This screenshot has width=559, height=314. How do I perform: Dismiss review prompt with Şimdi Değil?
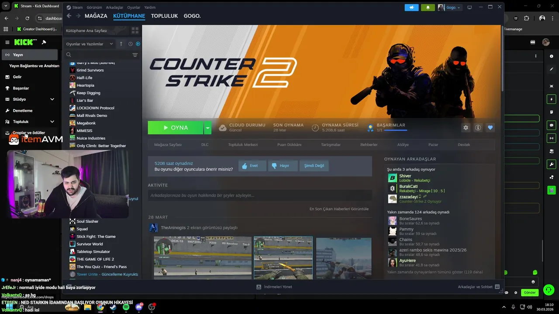coord(314,166)
